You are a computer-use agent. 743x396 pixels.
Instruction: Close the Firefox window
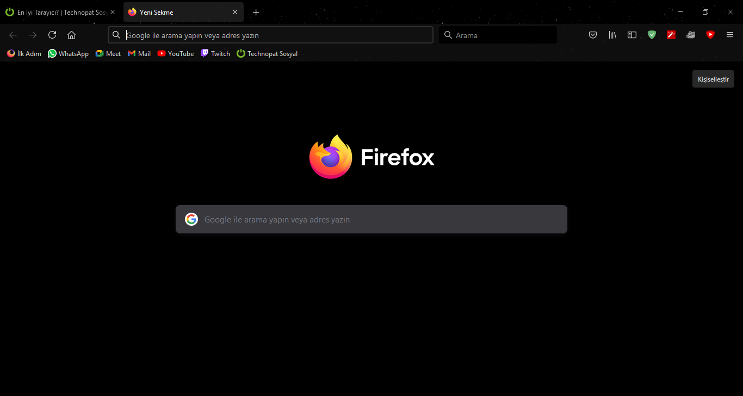[x=730, y=12]
